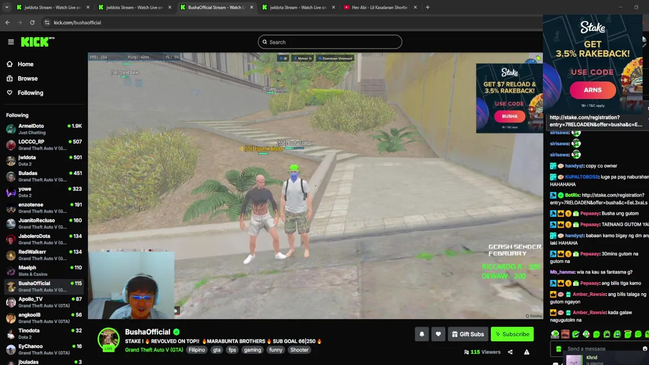
Task: Open the pinned stake.com registration link
Action: tap(596, 121)
